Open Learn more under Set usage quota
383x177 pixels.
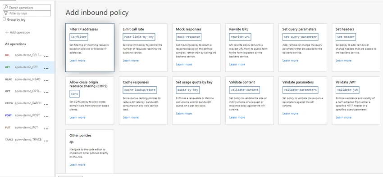click(x=184, y=114)
